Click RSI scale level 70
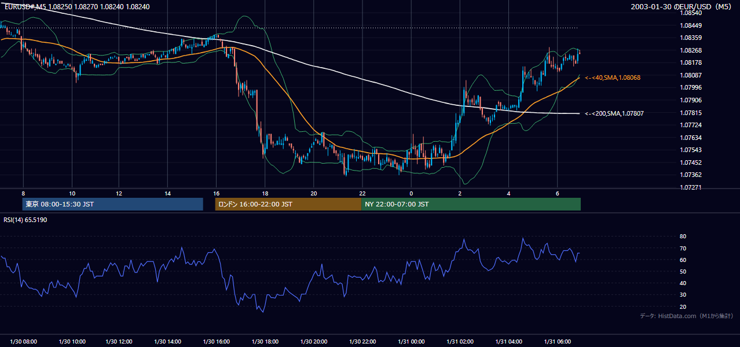Viewport: 740px width, 347px height. tap(683, 248)
